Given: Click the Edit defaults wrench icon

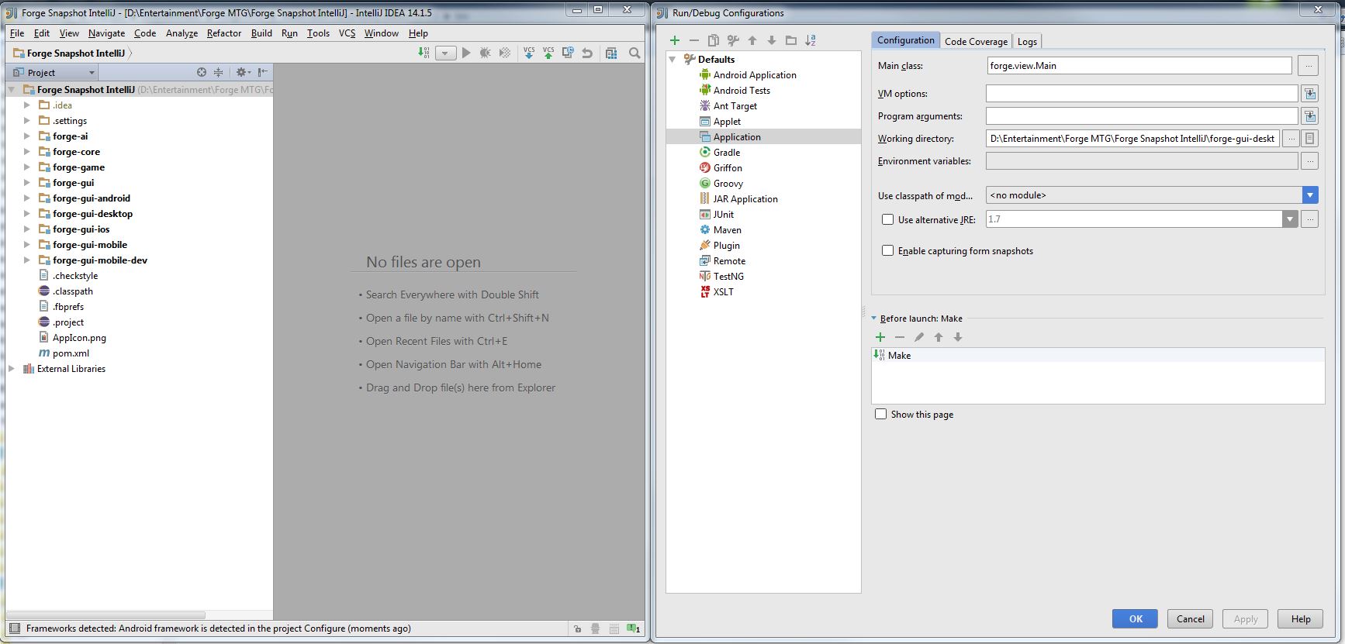Looking at the screenshot, I should pyautogui.click(x=732, y=40).
